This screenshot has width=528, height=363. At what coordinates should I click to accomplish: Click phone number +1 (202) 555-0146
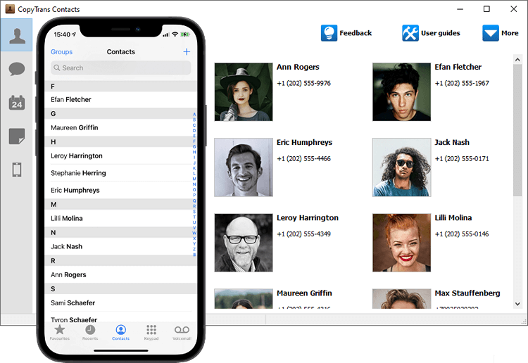tap(462, 234)
